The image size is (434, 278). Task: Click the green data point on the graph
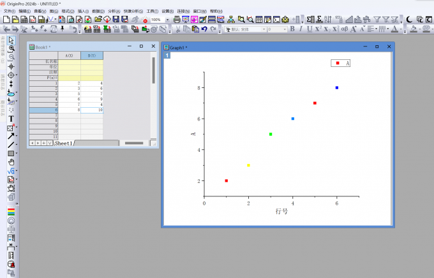(x=271, y=134)
